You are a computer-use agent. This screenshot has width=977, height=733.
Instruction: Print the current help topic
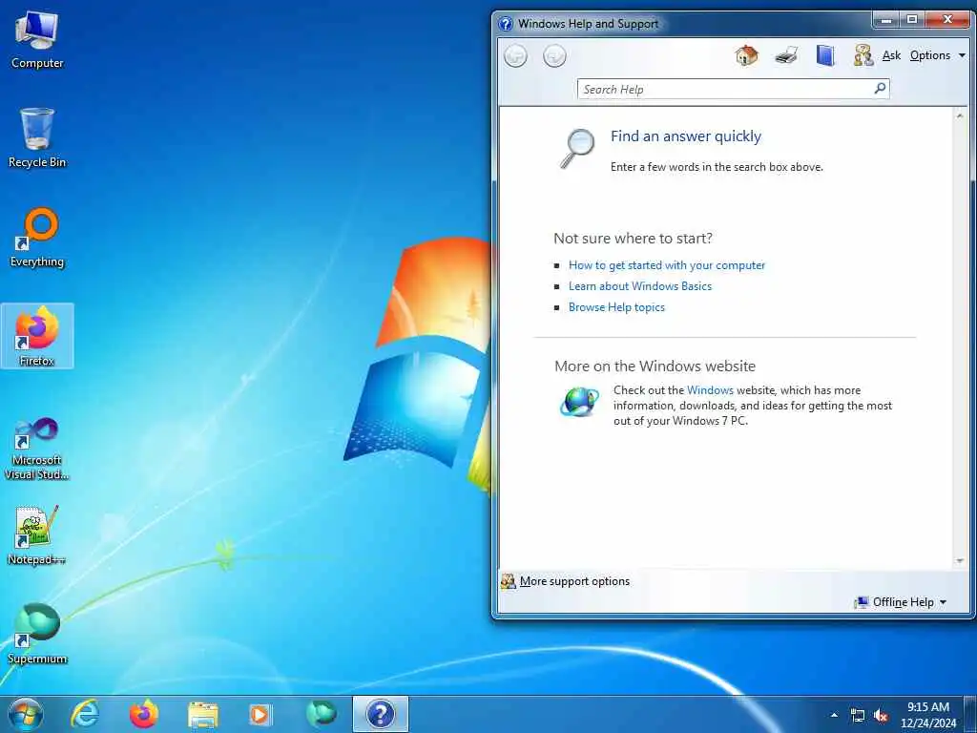(x=786, y=55)
